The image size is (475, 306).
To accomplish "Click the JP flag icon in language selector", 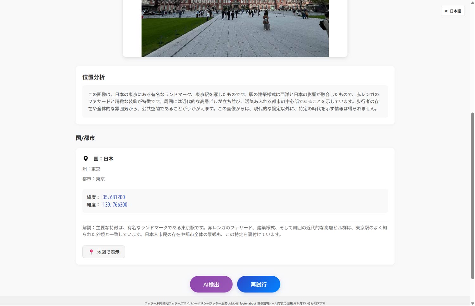I will pyautogui.click(x=447, y=11).
